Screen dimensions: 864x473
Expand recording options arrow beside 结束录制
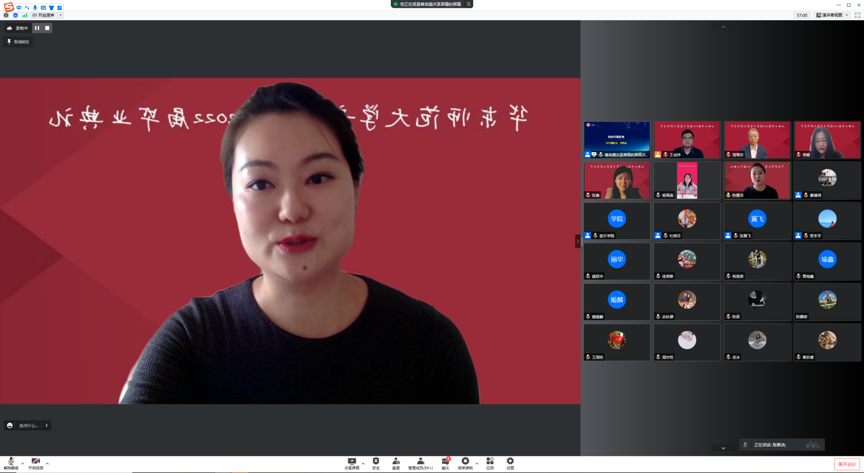click(x=477, y=463)
